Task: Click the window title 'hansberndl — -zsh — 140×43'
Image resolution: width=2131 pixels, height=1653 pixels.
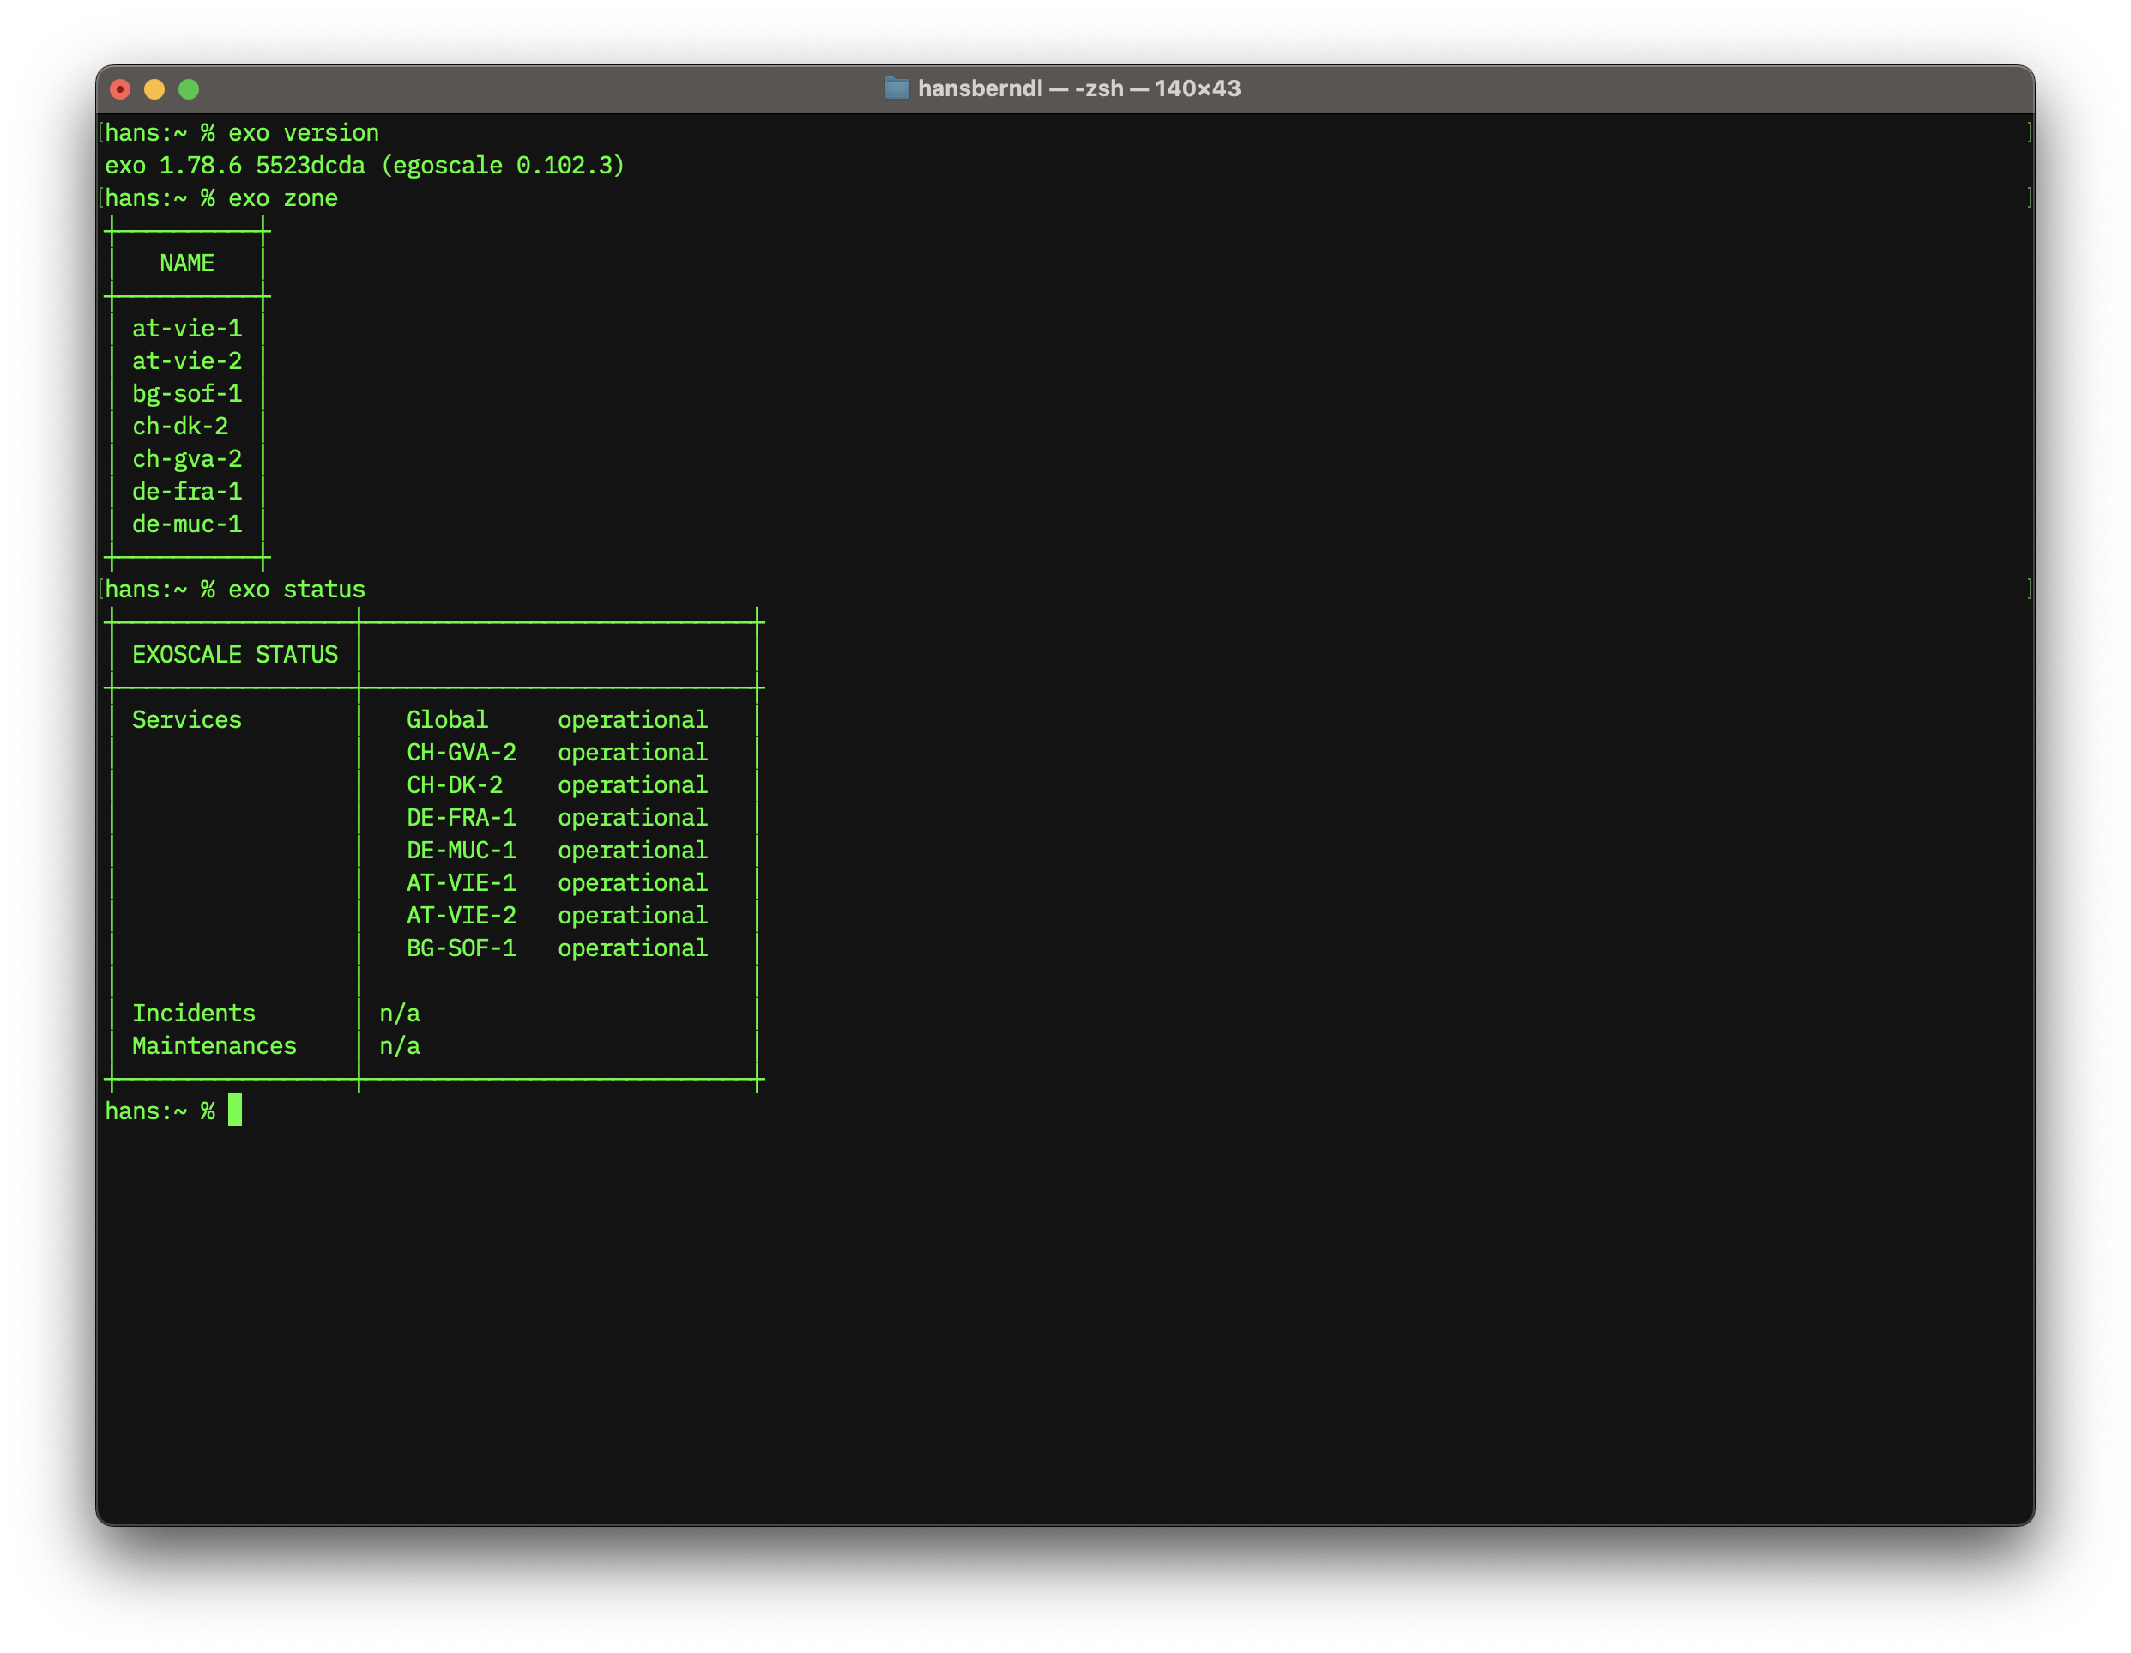Action: click(1079, 88)
